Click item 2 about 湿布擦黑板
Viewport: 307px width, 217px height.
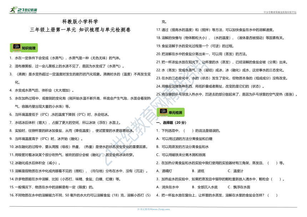point(67,66)
